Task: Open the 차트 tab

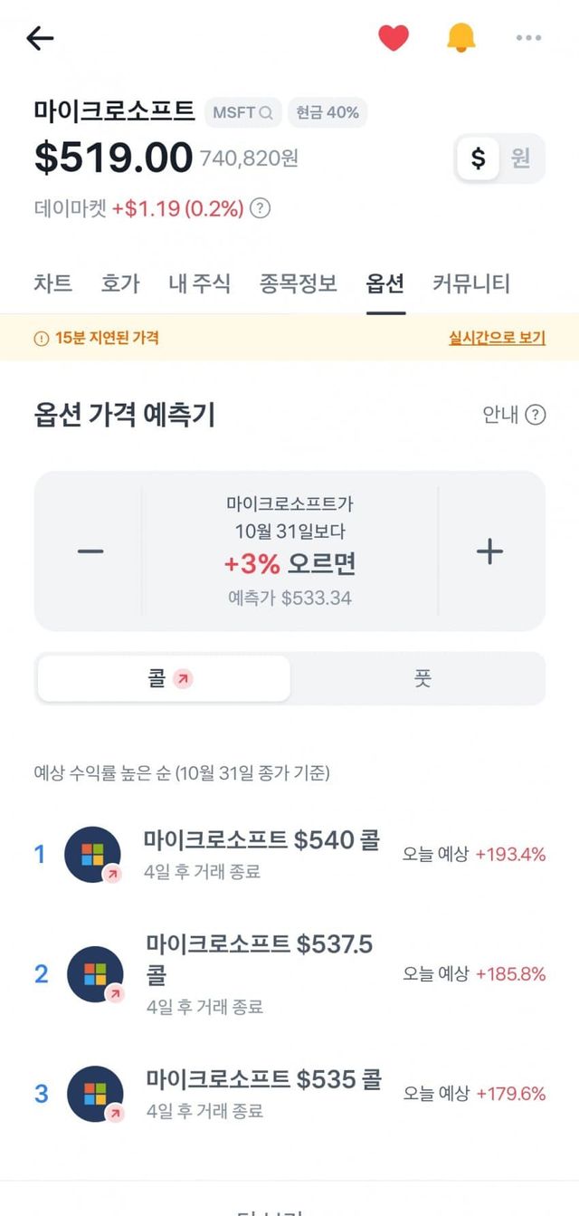Action: (x=52, y=283)
